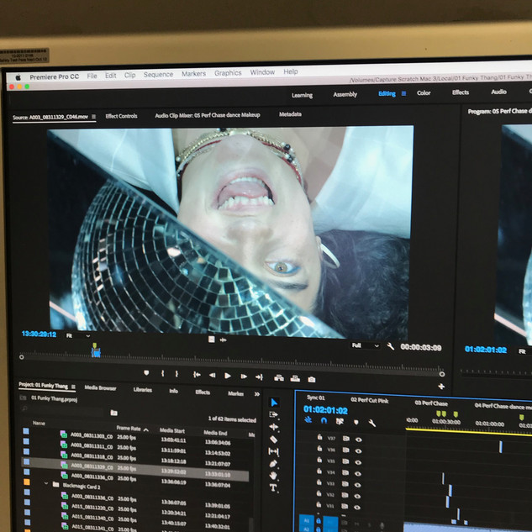The height and width of the screenshot is (532, 532).
Task: Step back one frame in Source monitor
Action: [x=213, y=375]
